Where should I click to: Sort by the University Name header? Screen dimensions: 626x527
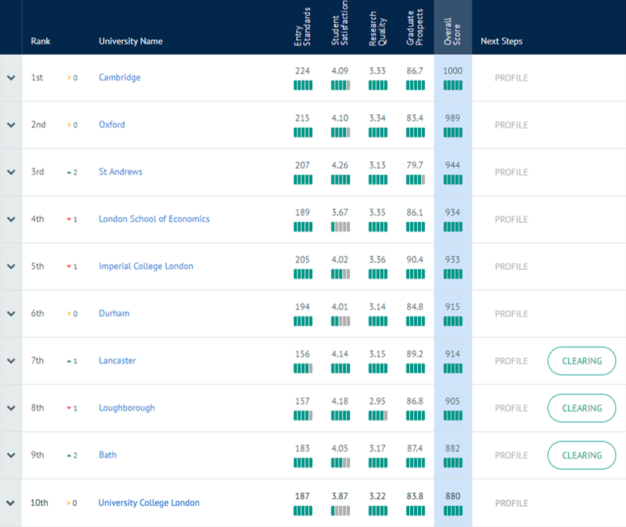[130, 41]
